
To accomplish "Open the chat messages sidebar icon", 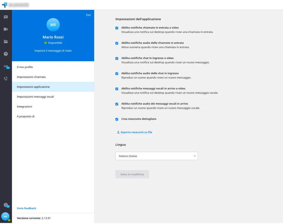I will pos(6,17).
